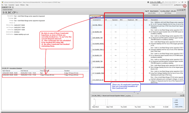Open constraint S:V_NIL_TBSE_2 link
Screen dimensions: 189x113
pos(97,25)
